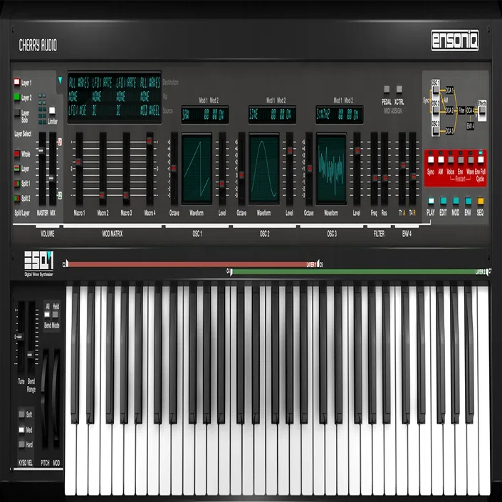Click the Macro 3 slider handle
Screen dimensions: 502x502
[x=126, y=195]
